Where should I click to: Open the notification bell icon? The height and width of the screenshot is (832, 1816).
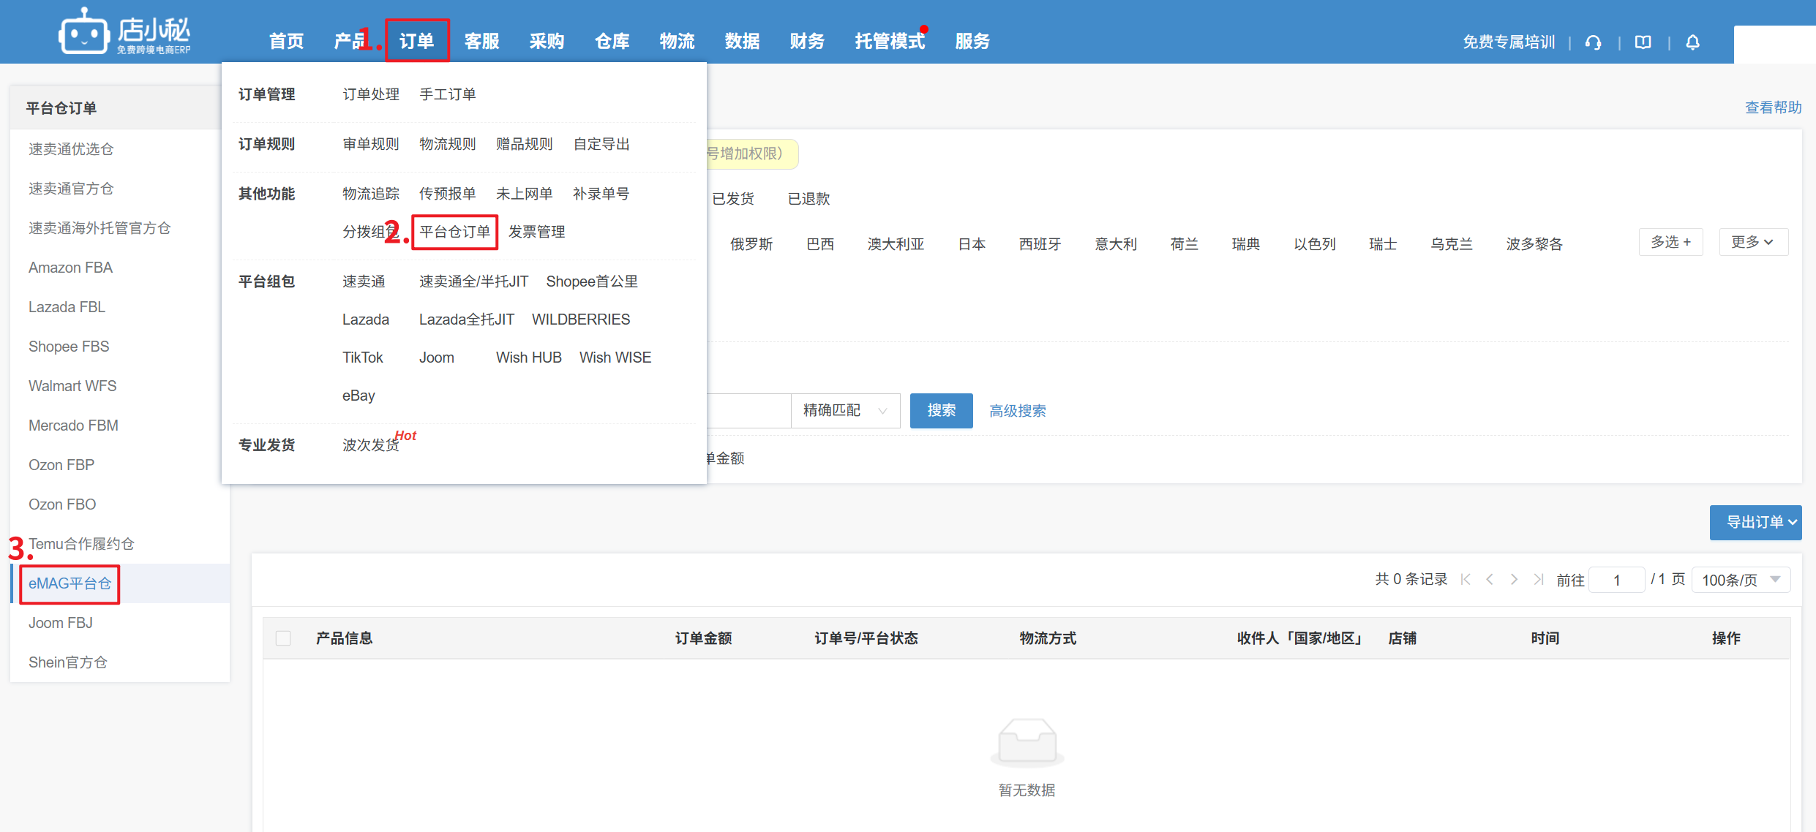[x=1693, y=42]
